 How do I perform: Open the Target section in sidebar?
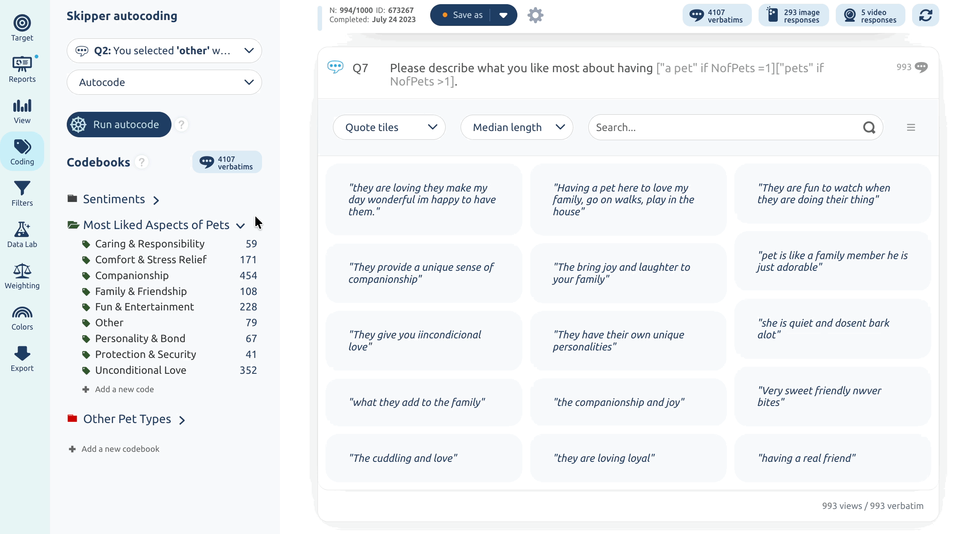tap(22, 28)
